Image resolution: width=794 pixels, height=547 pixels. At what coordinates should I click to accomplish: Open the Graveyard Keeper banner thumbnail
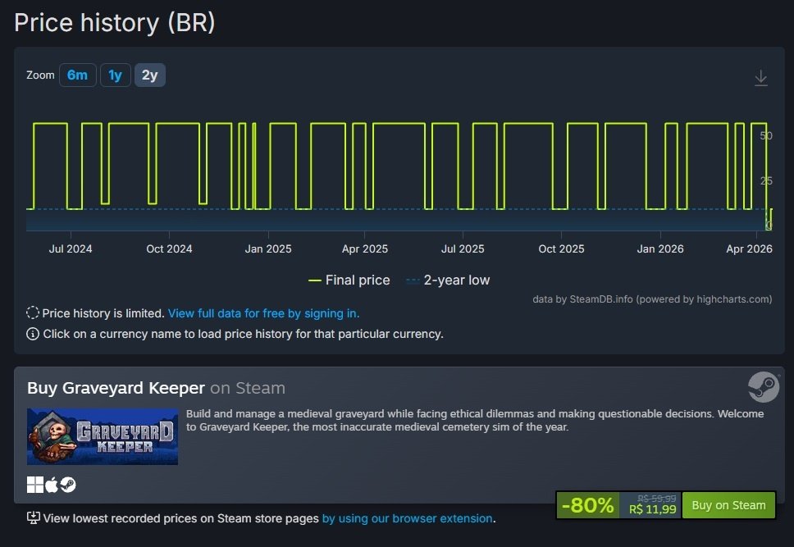(103, 436)
